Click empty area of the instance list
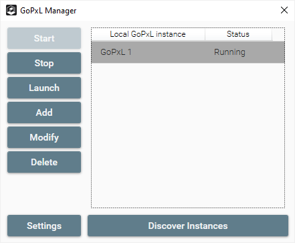Viewport: 295px width, 243px height. pyautogui.click(x=188, y=135)
